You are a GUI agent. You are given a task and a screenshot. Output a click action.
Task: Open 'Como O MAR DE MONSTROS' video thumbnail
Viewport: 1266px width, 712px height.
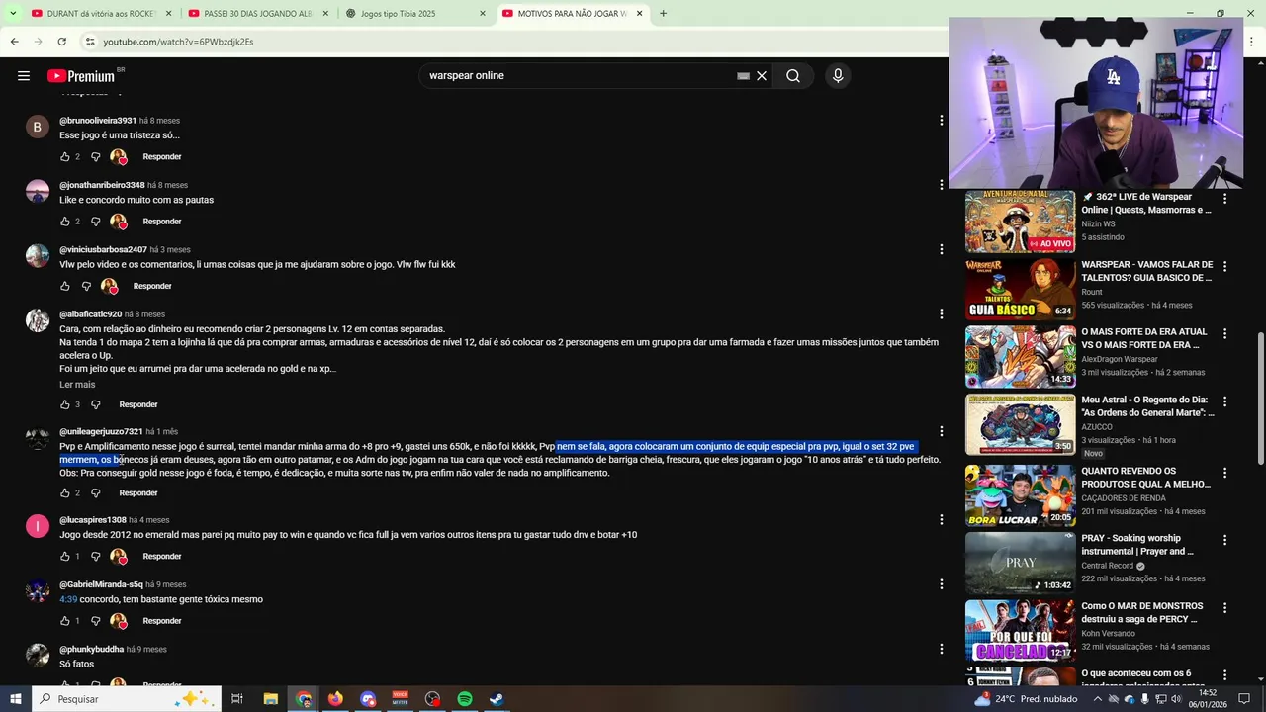[1020, 630]
